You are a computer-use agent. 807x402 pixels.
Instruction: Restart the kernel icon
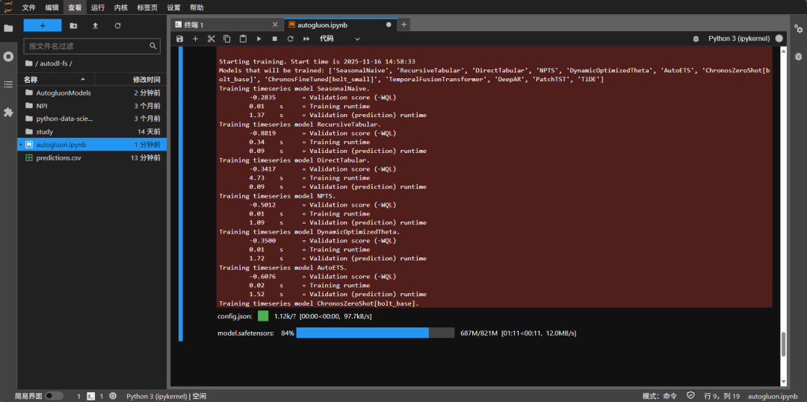point(290,39)
